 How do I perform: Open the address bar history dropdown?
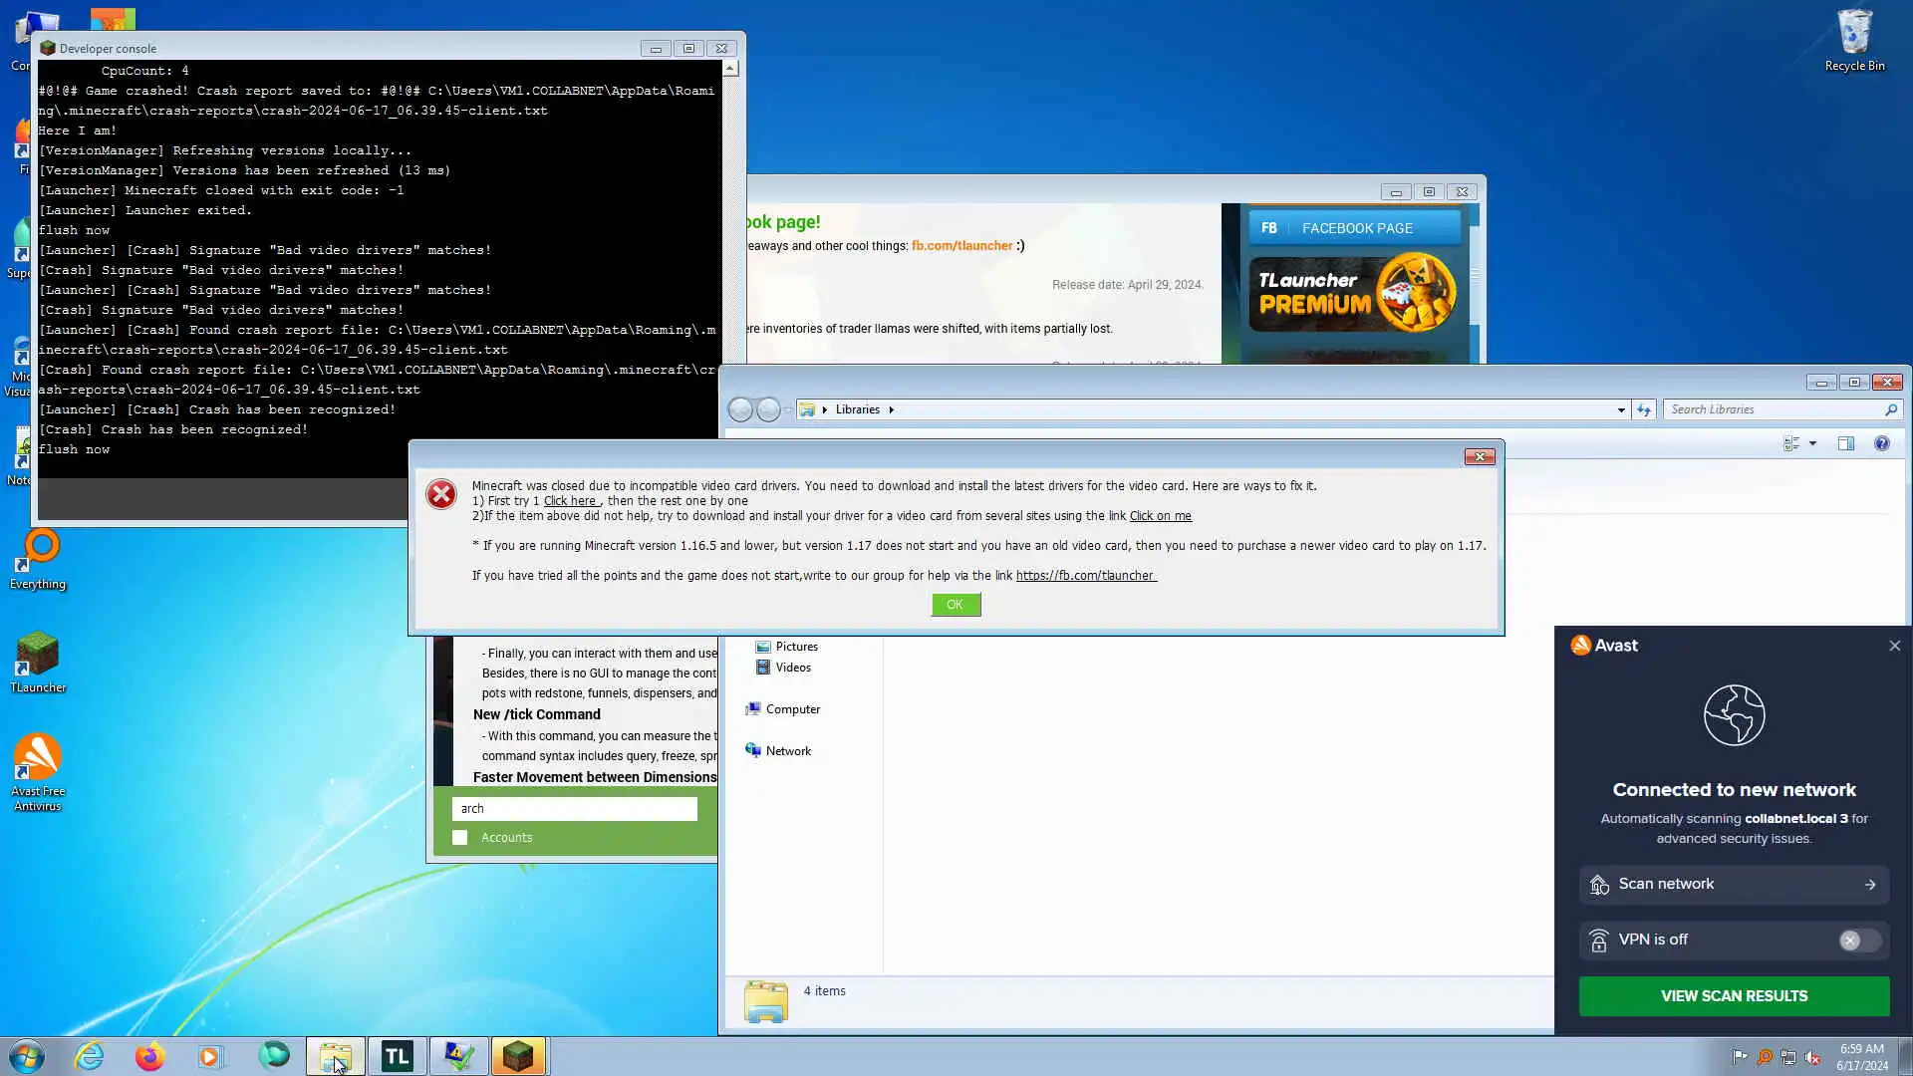pos(1621,409)
